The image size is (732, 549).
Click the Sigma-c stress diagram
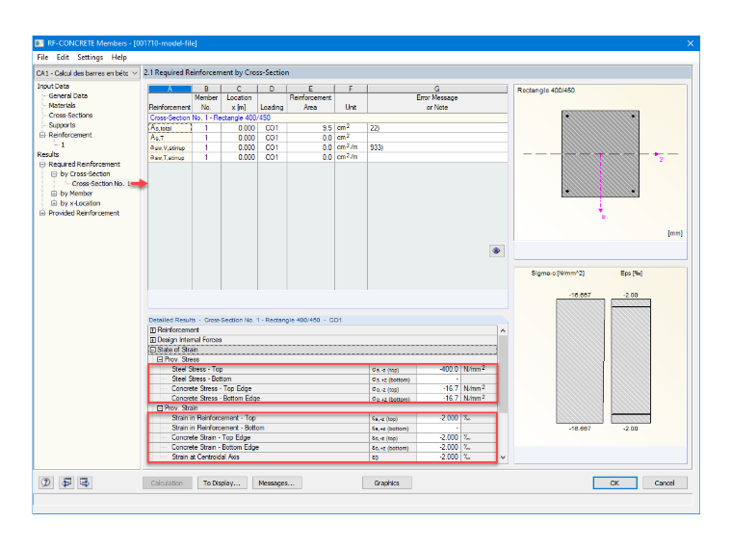[x=580, y=361]
